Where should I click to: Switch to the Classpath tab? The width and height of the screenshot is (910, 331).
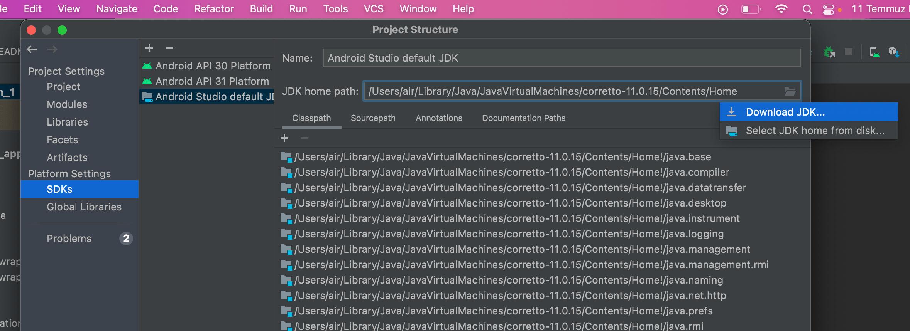pos(311,118)
